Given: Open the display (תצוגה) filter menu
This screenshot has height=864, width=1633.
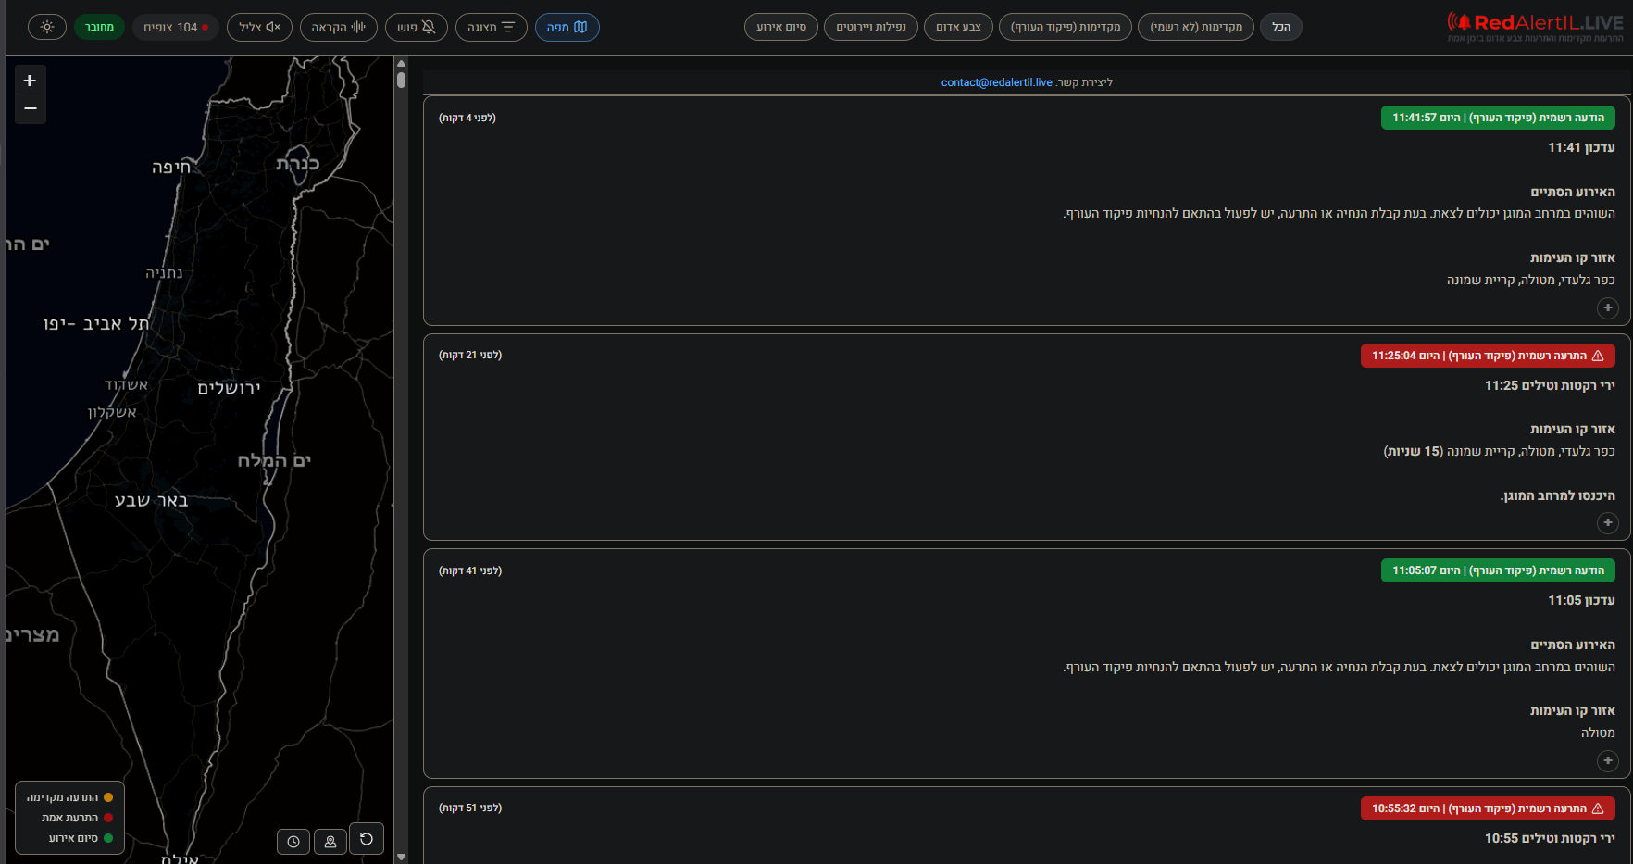Looking at the screenshot, I should tap(491, 27).
